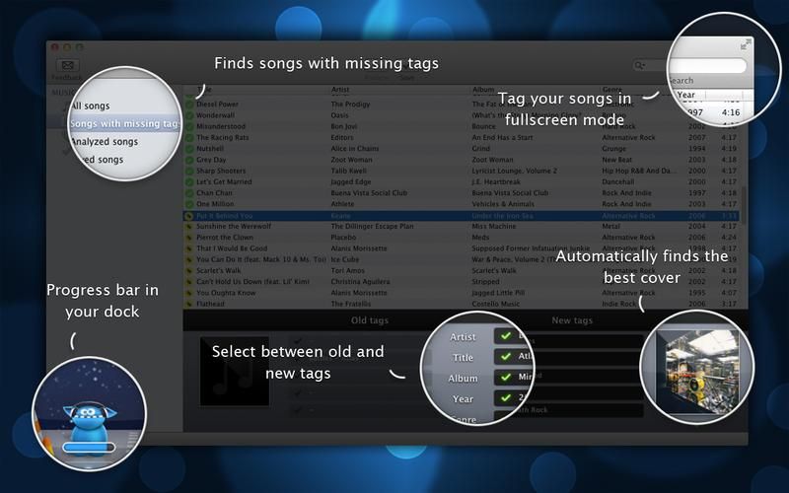Select the song Misunderstood
The width and height of the screenshot is (789, 493).
pyautogui.click(x=221, y=126)
